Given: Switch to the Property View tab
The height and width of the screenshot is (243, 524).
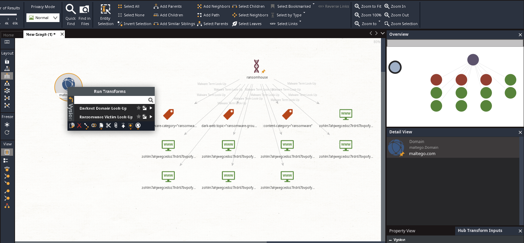Looking at the screenshot, I should coord(402,231).
